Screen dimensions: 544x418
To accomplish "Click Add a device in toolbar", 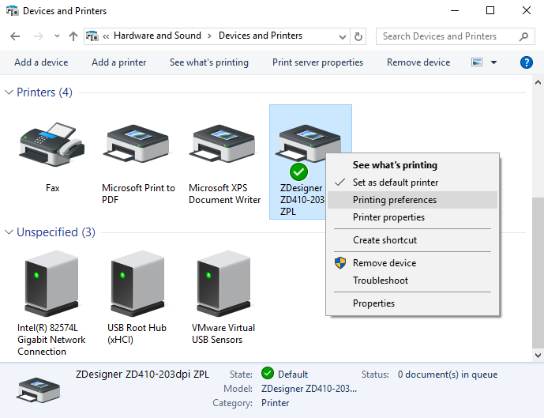I will 41,62.
